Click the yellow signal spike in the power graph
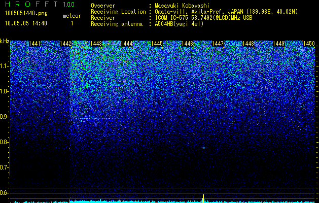This screenshot has height=203, width=319. 203,198
